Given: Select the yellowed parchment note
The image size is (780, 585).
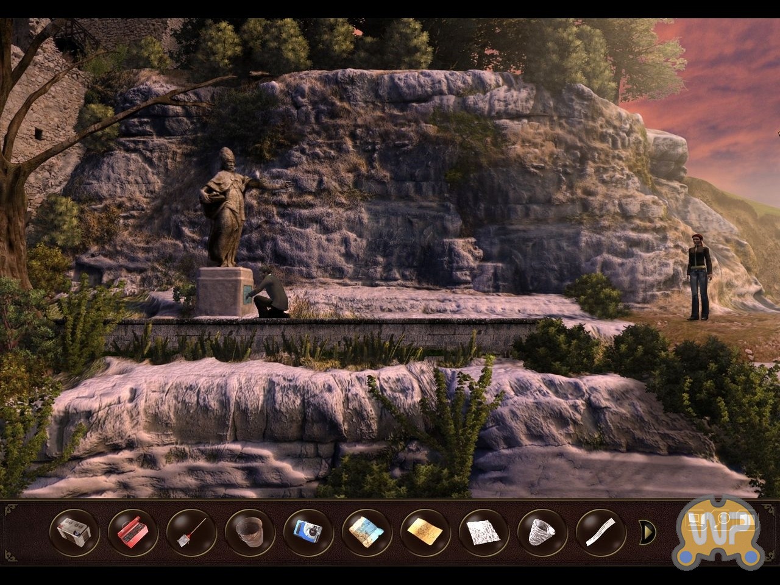Looking at the screenshot, I should pos(425,532).
